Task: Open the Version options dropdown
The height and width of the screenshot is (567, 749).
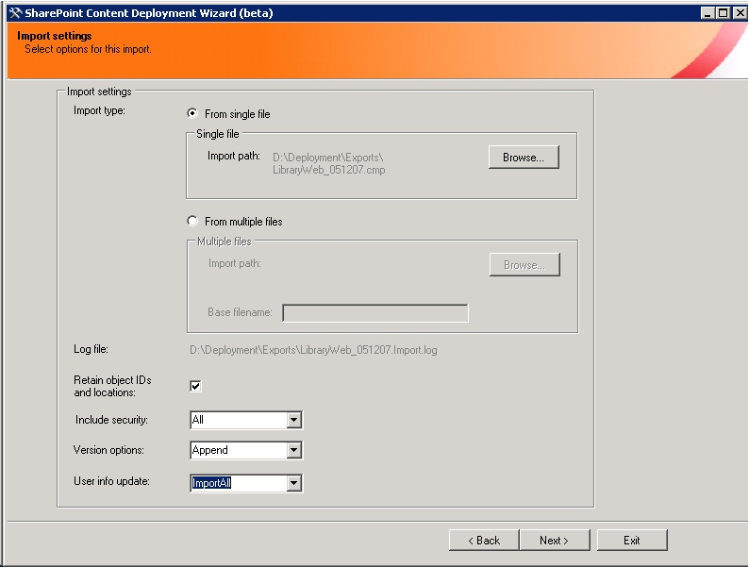Action: [294, 450]
